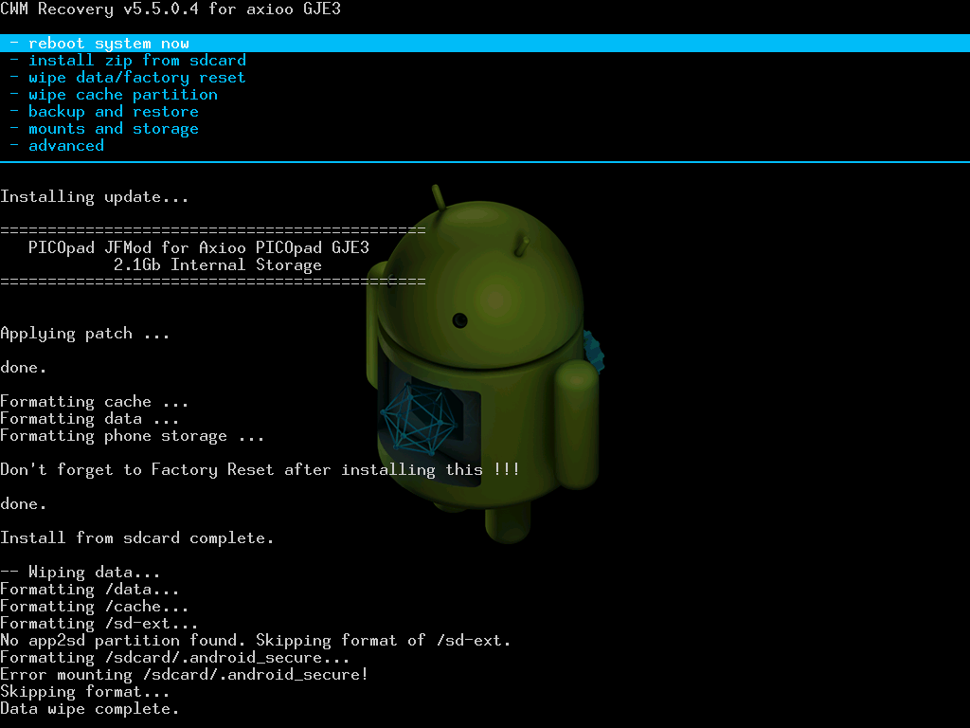The height and width of the screenshot is (728, 970).
Task: Click 'Formatting /sdcard/.android_secure...' line
Action: (x=175, y=658)
